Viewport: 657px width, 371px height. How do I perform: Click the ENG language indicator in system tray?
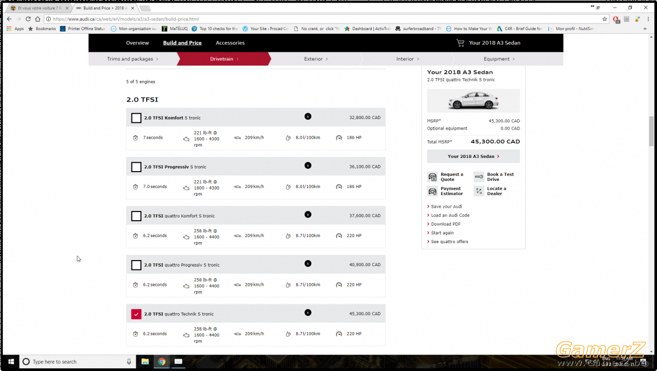(607, 359)
